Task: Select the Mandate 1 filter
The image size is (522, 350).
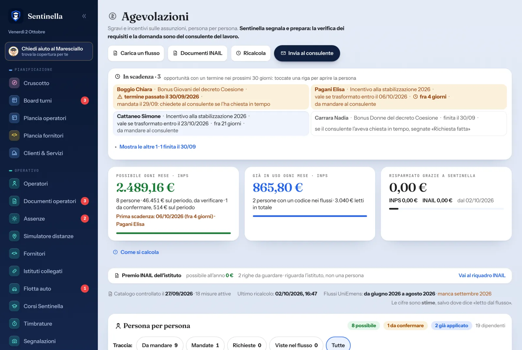Action: coord(205,345)
